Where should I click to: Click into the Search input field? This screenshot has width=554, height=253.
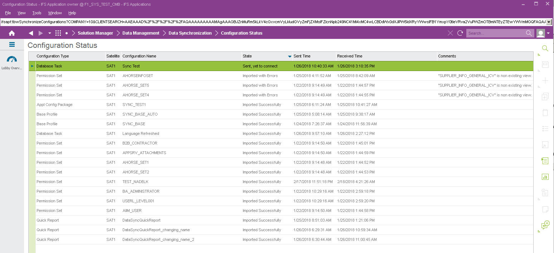[x=496, y=33]
